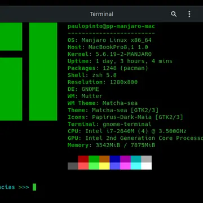This screenshot has height=203, width=203.
Task: Click the teal color block
Action: point(136,159)
